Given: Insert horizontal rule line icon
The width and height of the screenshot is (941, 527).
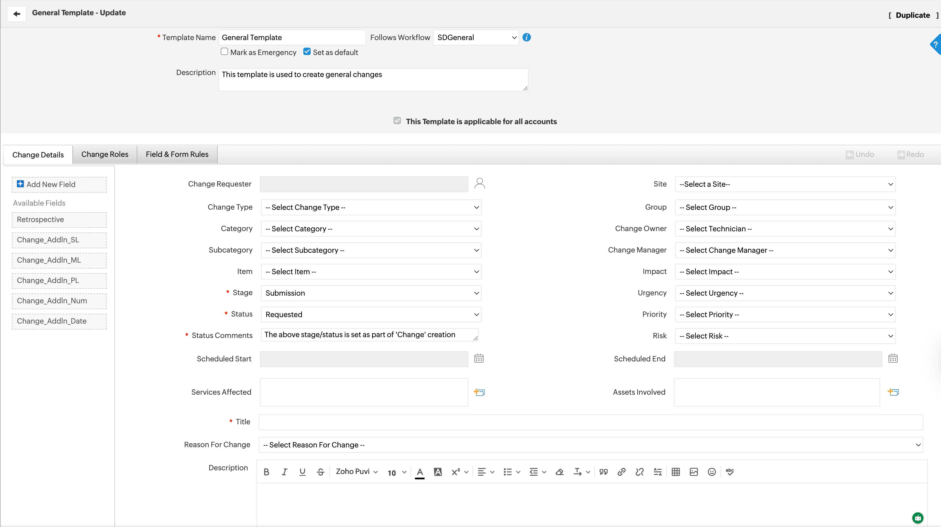Looking at the screenshot, I should coord(657,472).
